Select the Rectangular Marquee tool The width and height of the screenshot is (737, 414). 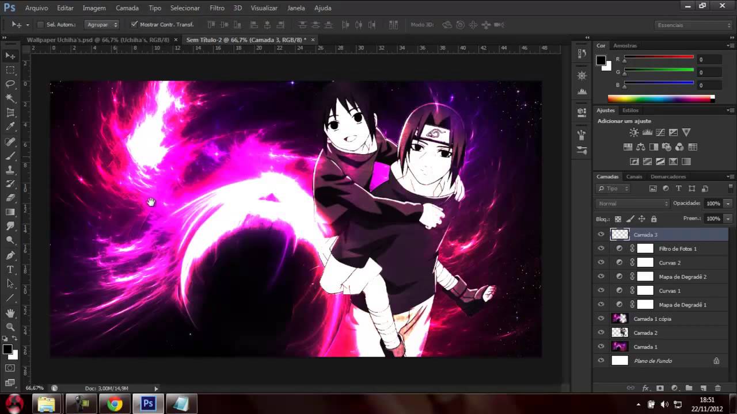(10, 70)
